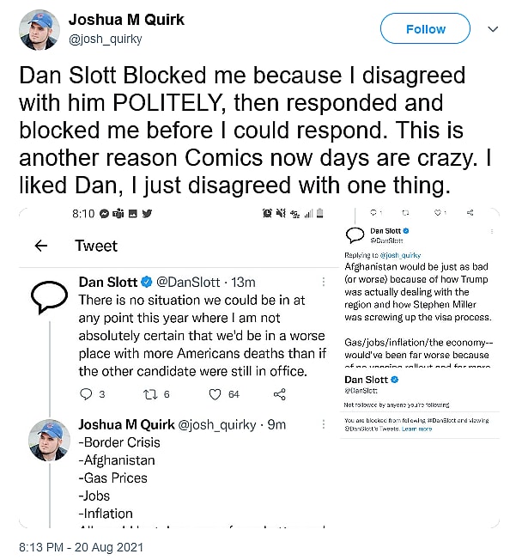
Task: Like Dan Slott's tweet with 64 likes
Action: click(215, 394)
